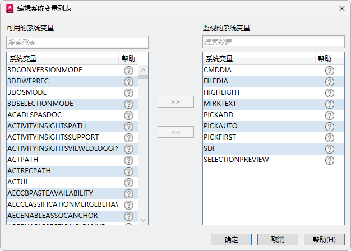The width and height of the screenshot is (351, 251).
Task: Show help for SELECTIONPREVIEW variable
Action: click(x=330, y=160)
